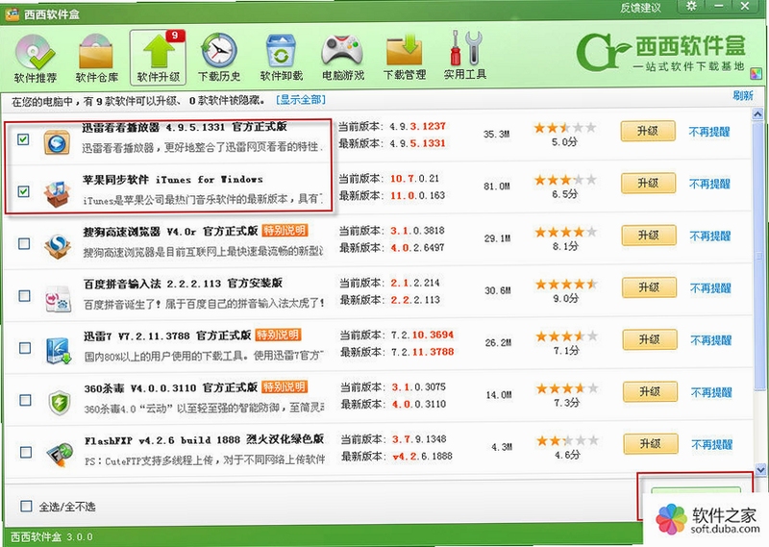Click the FlashFXP app icon
769x547 pixels.
[x=60, y=455]
